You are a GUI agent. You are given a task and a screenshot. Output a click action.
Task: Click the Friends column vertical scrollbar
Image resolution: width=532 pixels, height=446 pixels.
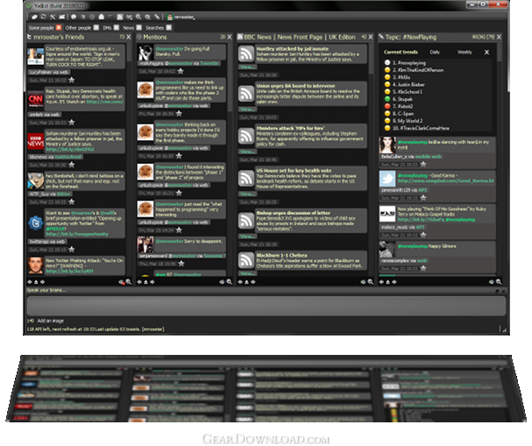pos(129,53)
